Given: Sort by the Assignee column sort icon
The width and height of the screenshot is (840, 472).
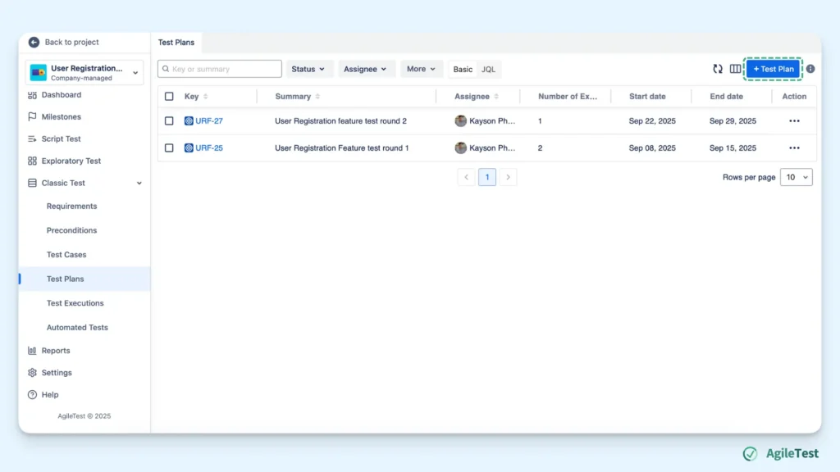Looking at the screenshot, I should [x=496, y=97].
